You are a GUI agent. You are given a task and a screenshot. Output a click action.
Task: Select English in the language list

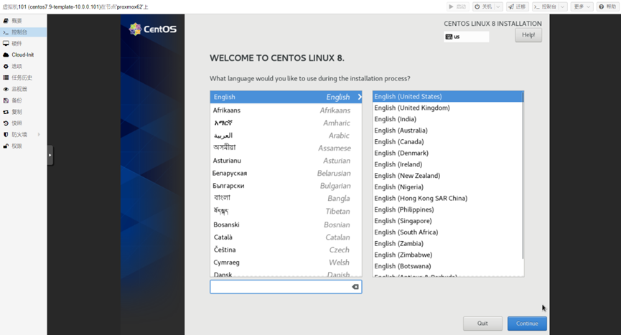pyautogui.click(x=286, y=97)
